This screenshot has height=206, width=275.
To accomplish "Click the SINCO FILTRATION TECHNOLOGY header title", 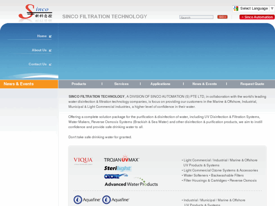I will (x=105, y=17).
